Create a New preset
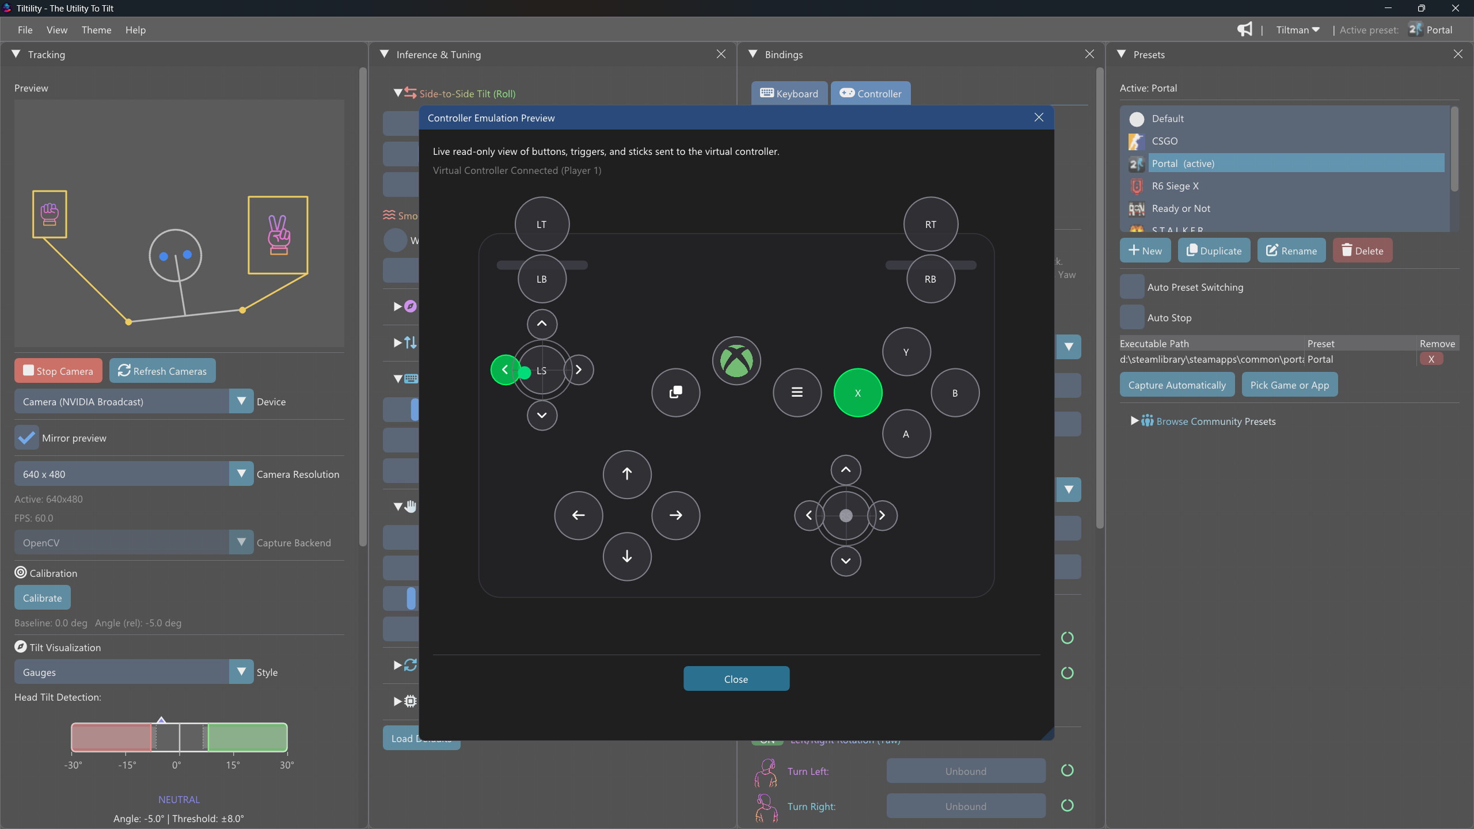The width and height of the screenshot is (1474, 829). coord(1145,250)
